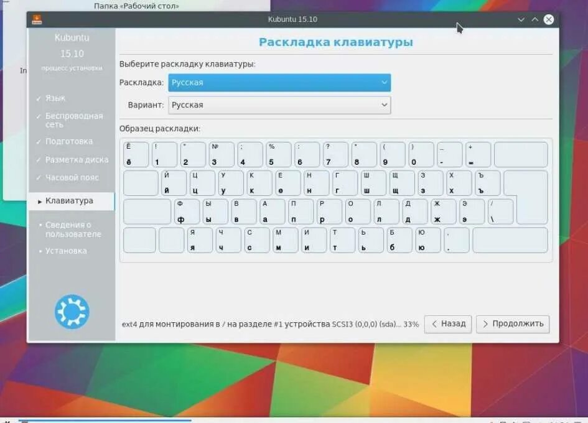
Task: Click the Х key in layout preview
Action: pyautogui.click(x=459, y=183)
